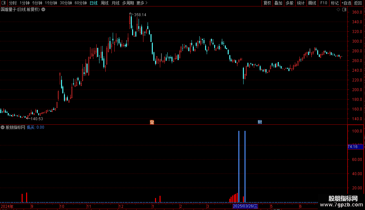Click the diamond icon in the chart corner
The height and width of the screenshot is (210, 365).
pyautogui.click(x=338, y=10)
